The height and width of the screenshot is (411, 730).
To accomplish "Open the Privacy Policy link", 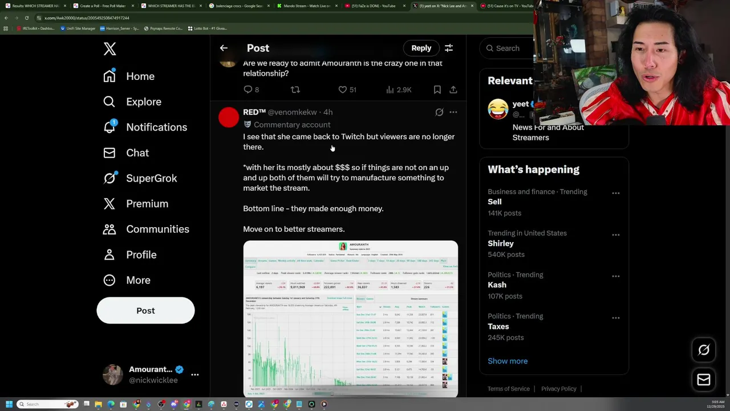I will 558,389.
